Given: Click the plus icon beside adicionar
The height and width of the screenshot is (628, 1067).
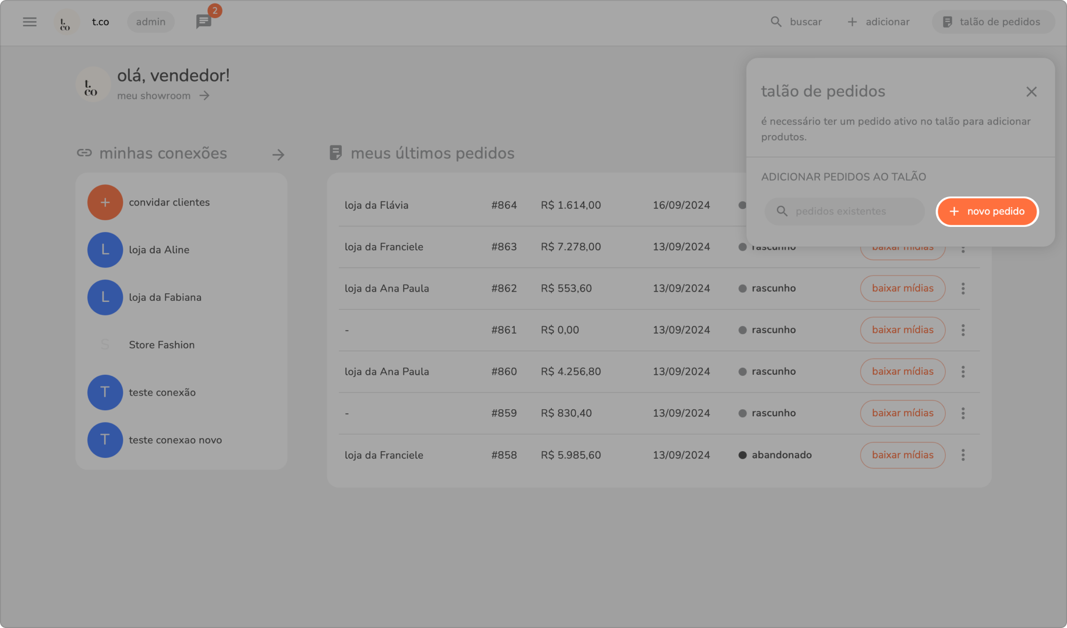Looking at the screenshot, I should 852,22.
